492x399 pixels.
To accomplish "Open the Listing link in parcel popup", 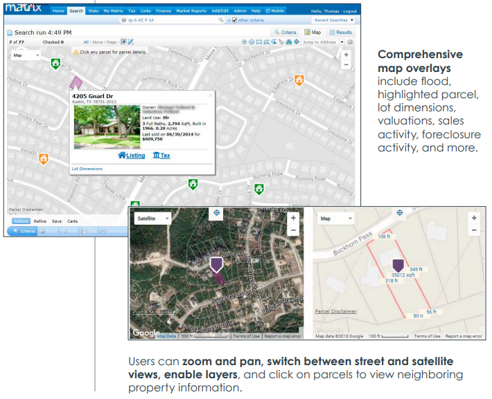I will [132, 156].
